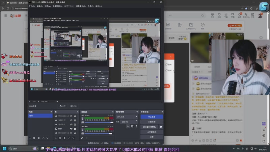
Task: Toggle lock on 文本 (GDI+) 2 source
Action: click(x=75, y=133)
